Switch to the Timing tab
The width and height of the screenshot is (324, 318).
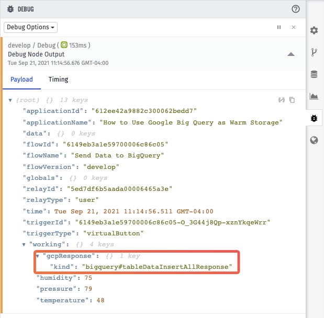tap(58, 79)
